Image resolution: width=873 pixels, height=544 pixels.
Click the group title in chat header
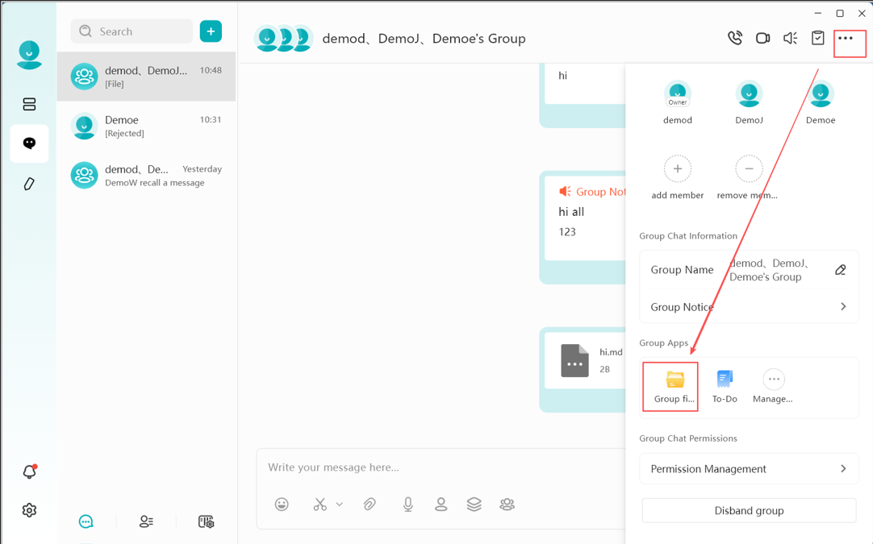[x=424, y=39]
